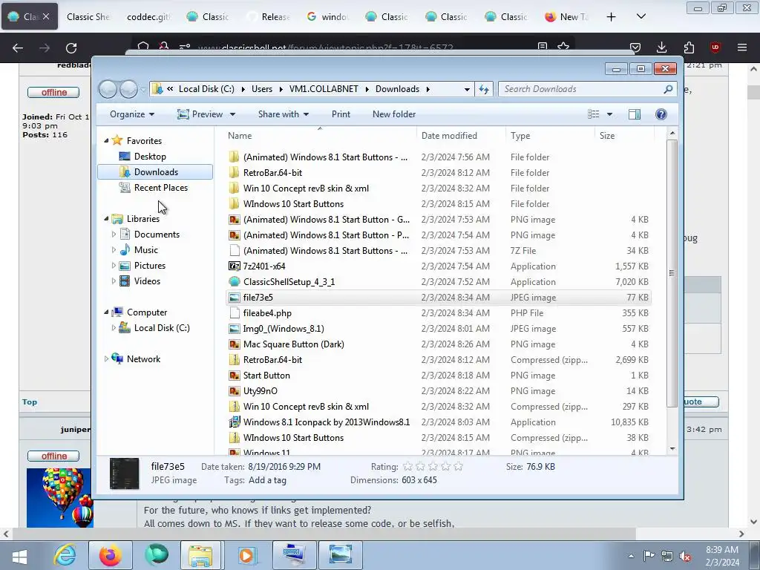Select ClassicShellSetup_4_3_1 file icon

[x=234, y=281]
